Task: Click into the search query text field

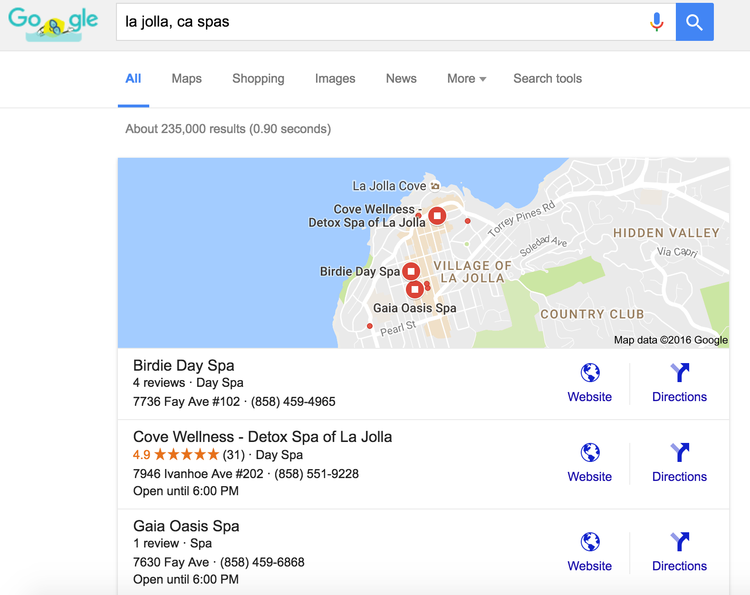Action: pyautogui.click(x=380, y=22)
